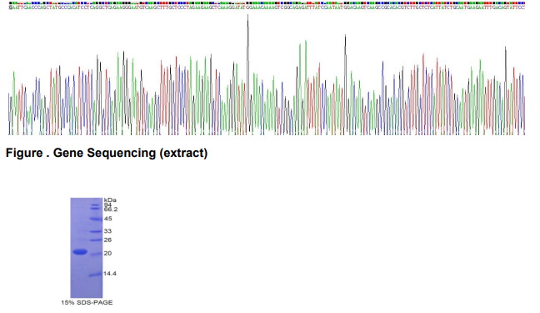This screenshot has height=313, width=540.
Task: Click the 45 kDa marker band in the ladder
Action: 96,219
